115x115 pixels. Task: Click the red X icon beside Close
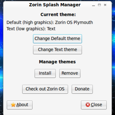click(88, 105)
